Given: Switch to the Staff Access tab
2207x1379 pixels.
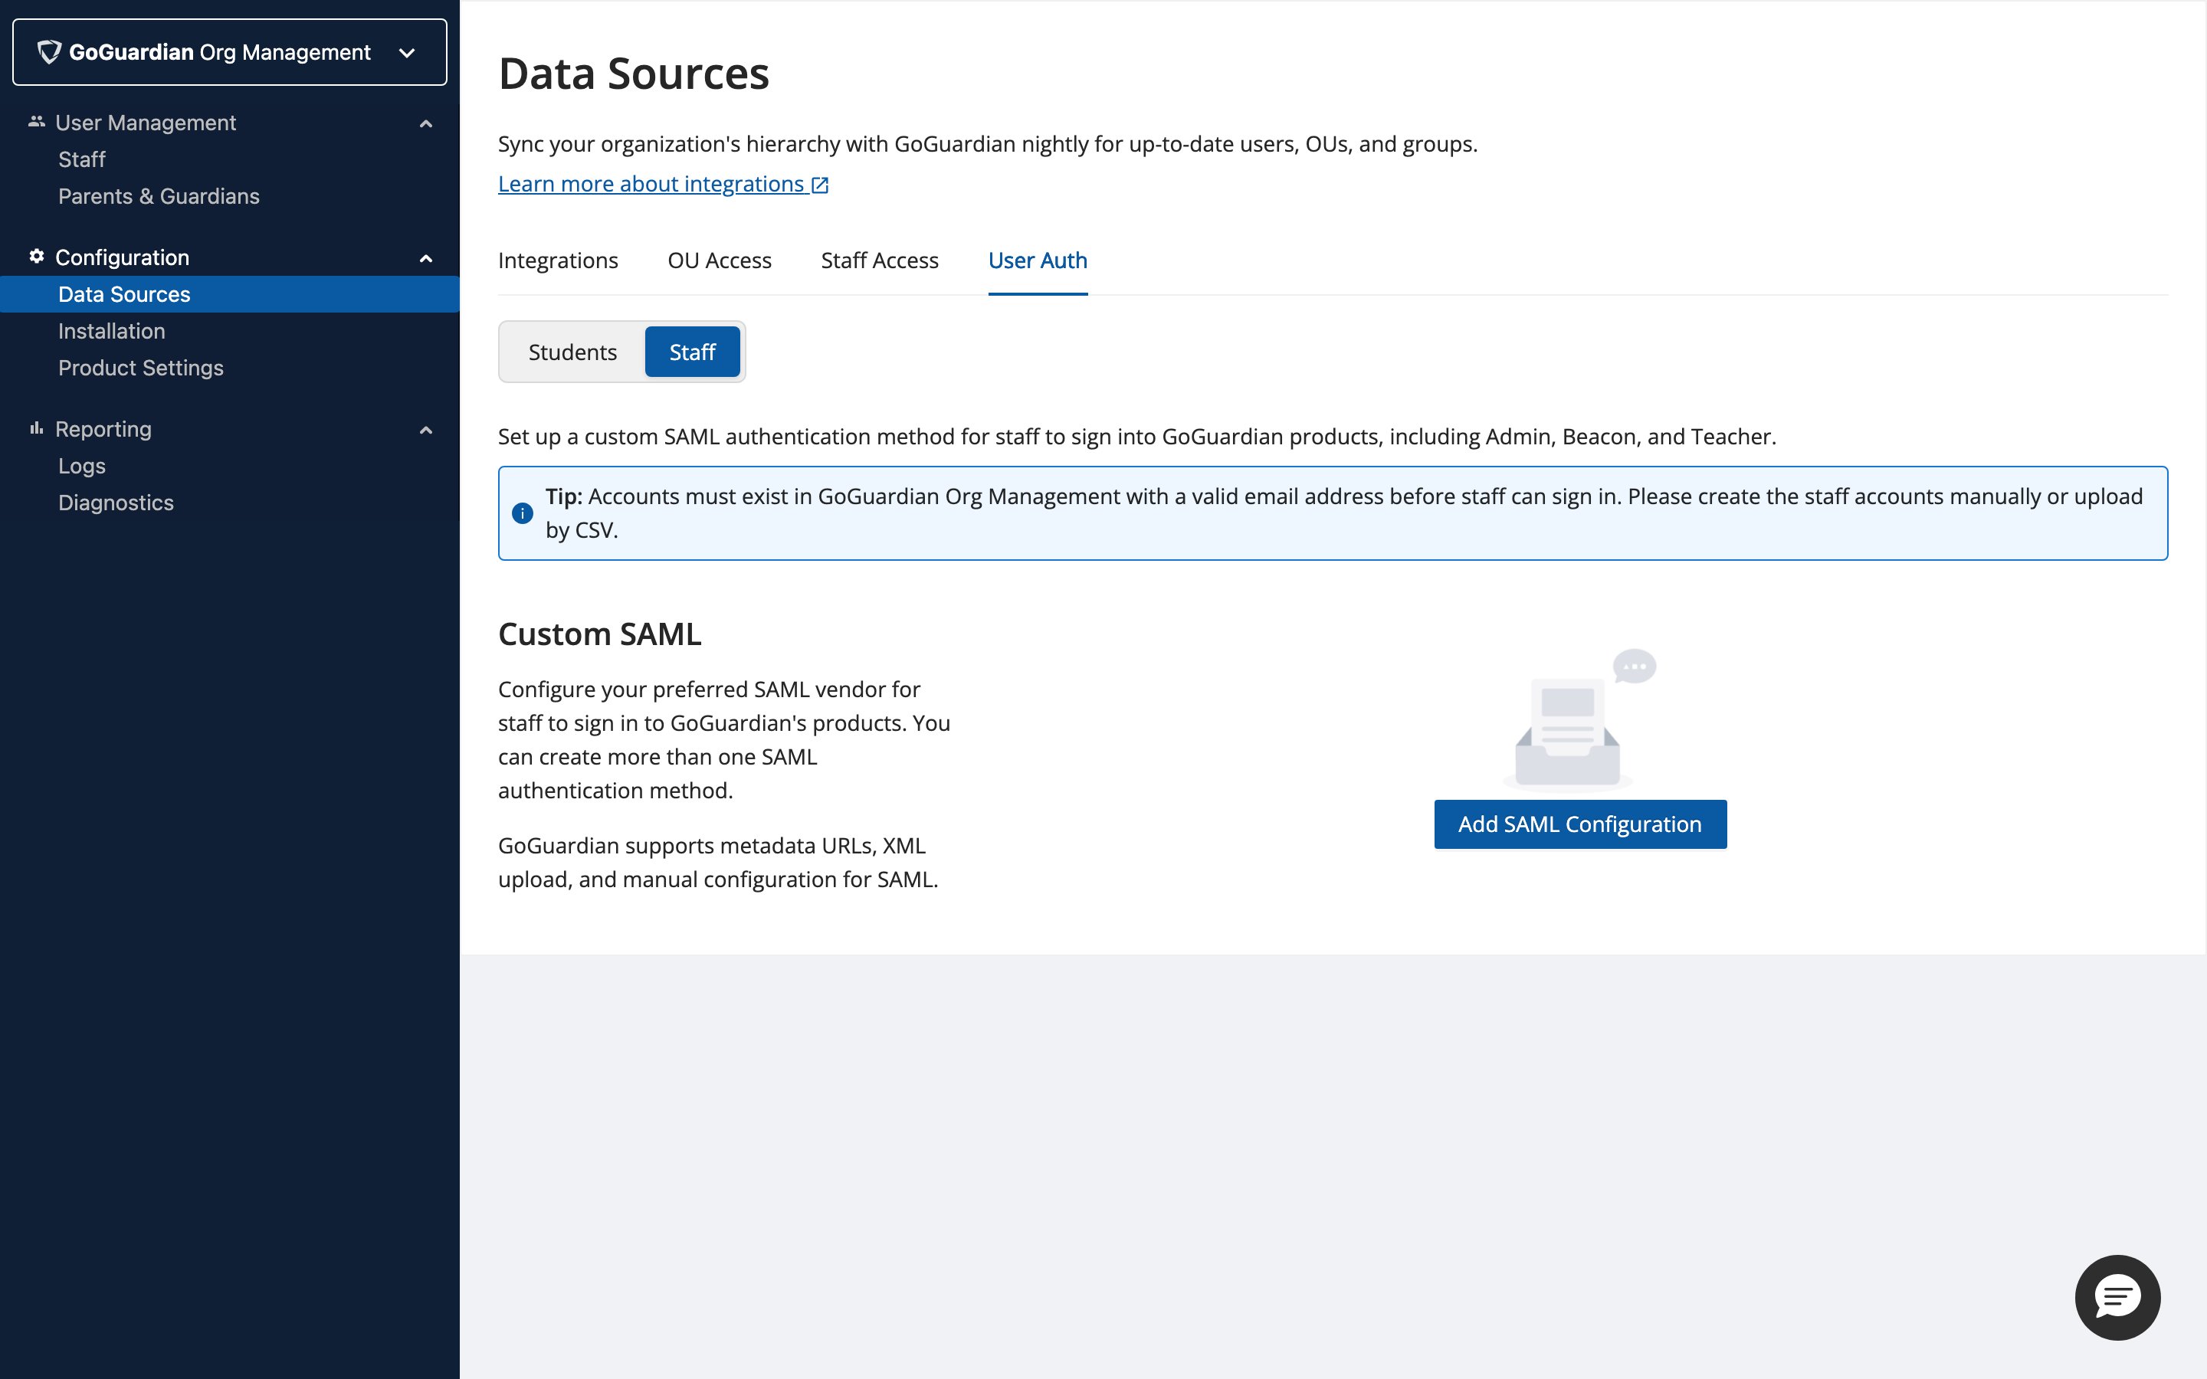Looking at the screenshot, I should (879, 260).
